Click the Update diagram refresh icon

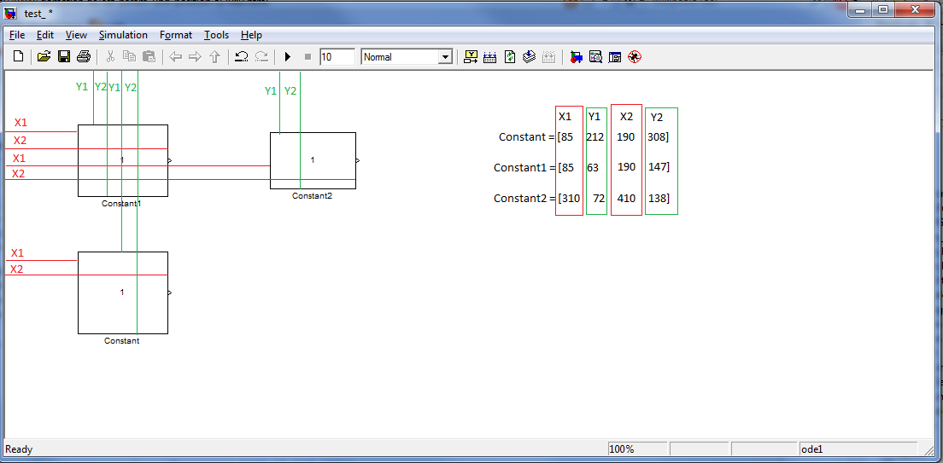tap(510, 57)
